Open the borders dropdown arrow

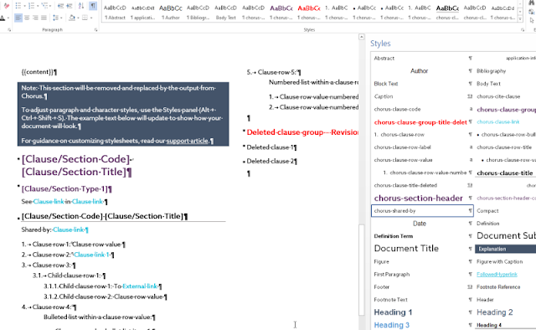click(x=91, y=18)
